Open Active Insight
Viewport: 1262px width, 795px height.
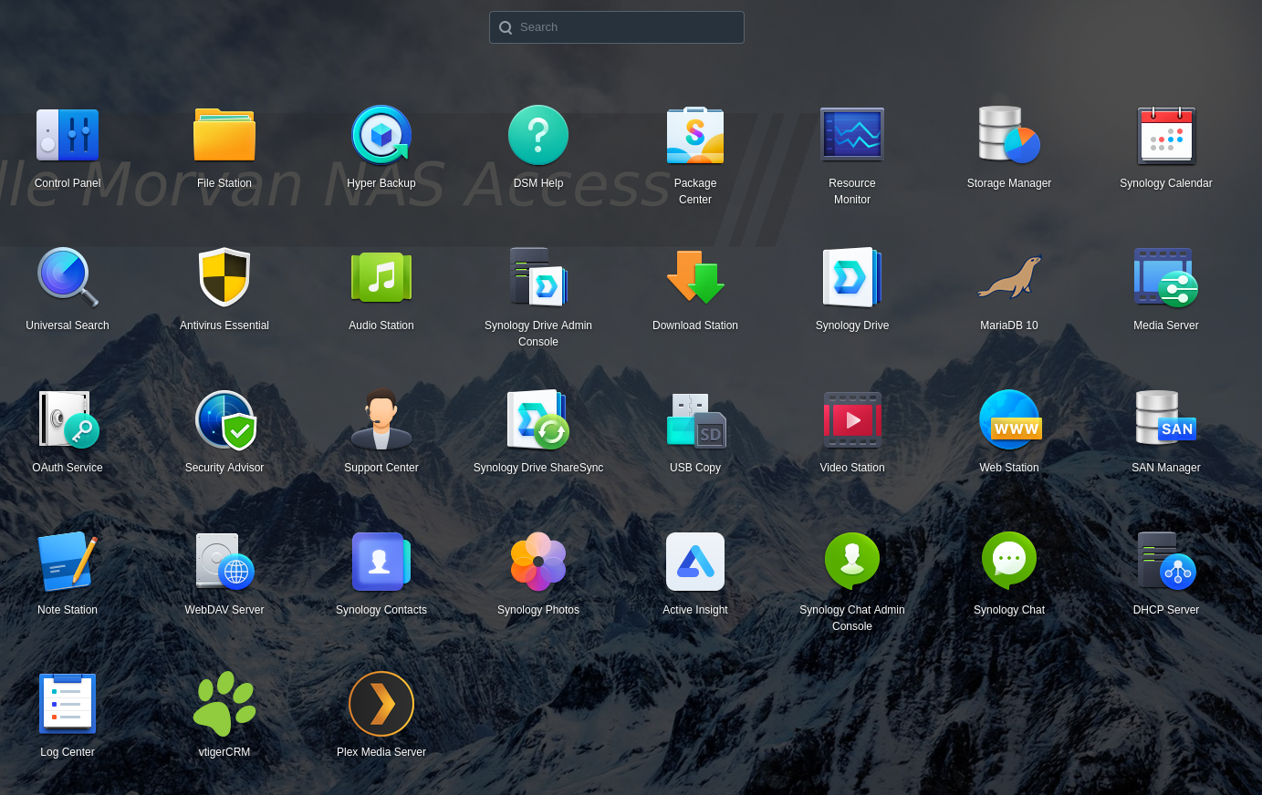click(x=695, y=562)
